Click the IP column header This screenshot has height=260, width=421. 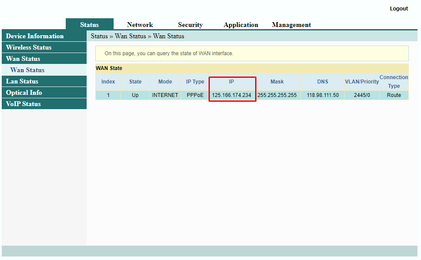point(232,82)
